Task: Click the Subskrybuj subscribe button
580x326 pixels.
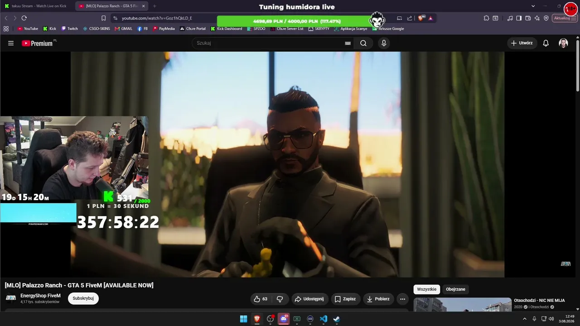Action: pos(83,298)
